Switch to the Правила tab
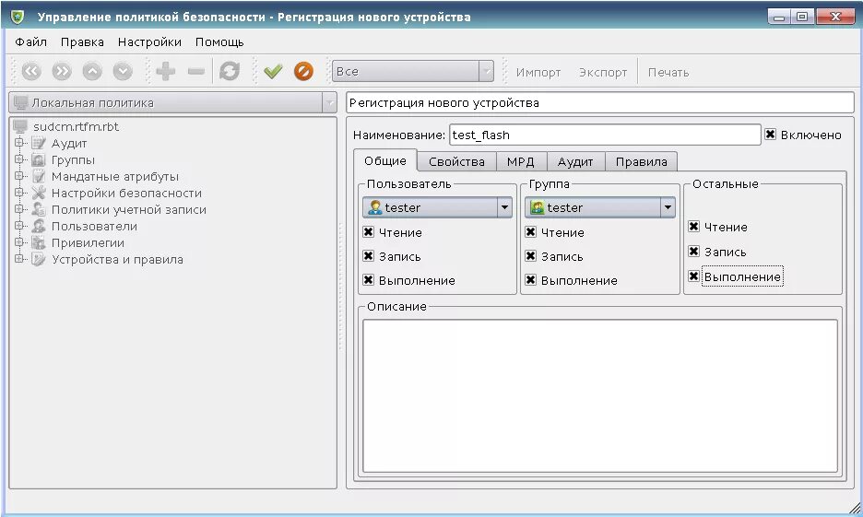863x517 pixels. point(641,161)
